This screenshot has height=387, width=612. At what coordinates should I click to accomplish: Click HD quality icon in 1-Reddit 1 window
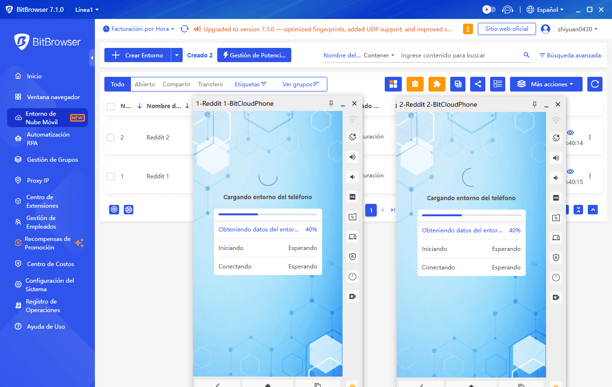[x=352, y=197]
